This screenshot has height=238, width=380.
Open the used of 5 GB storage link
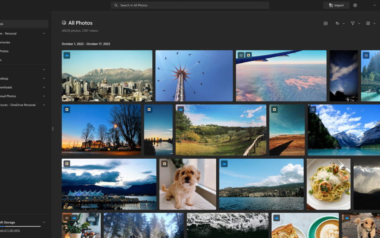(11, 230)
